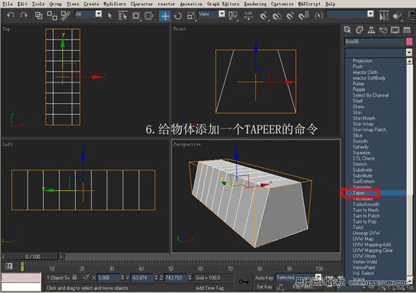Image resolution: width=416 pixels, height=293 pixels.
Task: Open the Motion command panel tab
Action: (x=383, y=30)
